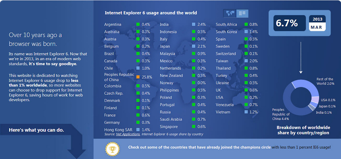Select the Portugal country name
This screenshot has height=159, width=341.
pos(167,105)
